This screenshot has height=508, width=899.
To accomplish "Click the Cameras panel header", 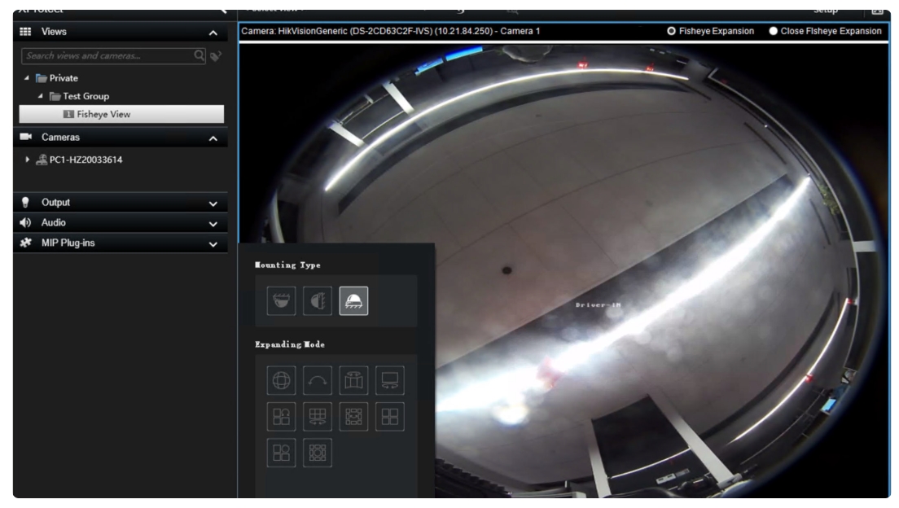I will click(x=121, y=137).
